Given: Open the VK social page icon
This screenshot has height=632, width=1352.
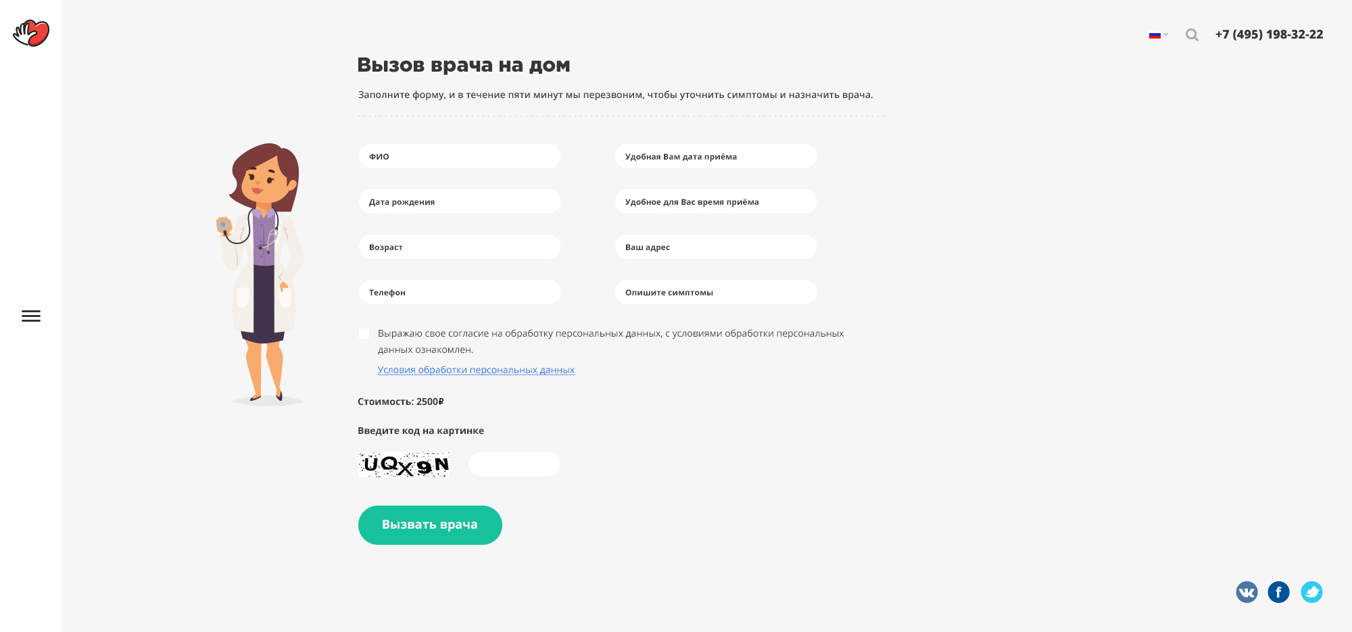Looking at the screenshot, I should click(1247, 592).
